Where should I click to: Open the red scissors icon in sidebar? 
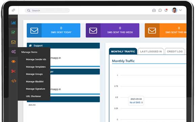pyautogui.click(x=14, y=71)
